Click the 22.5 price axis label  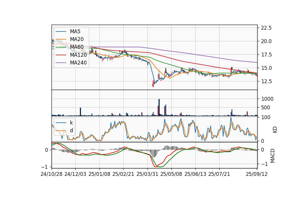tap(266, 28)
